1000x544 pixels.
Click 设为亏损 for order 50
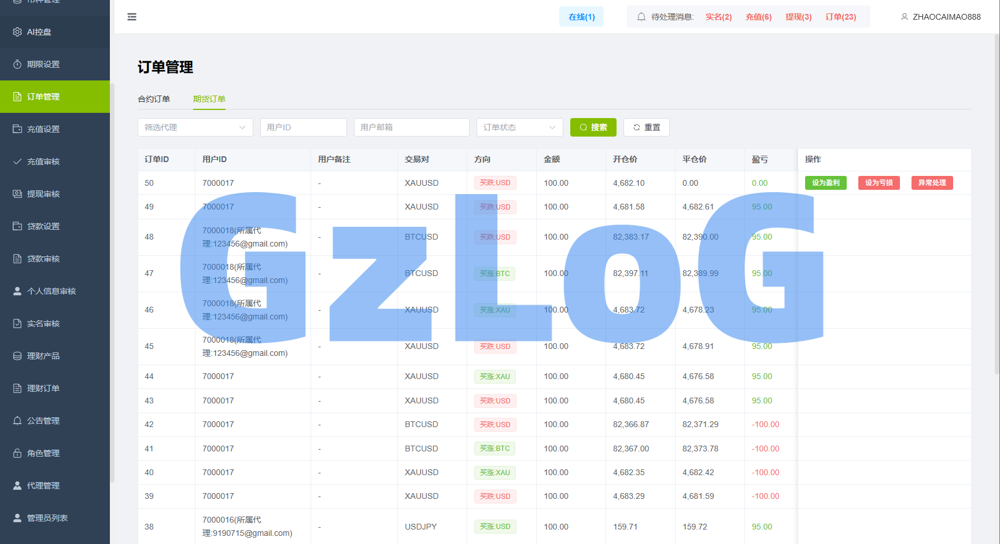click(879, 183)
